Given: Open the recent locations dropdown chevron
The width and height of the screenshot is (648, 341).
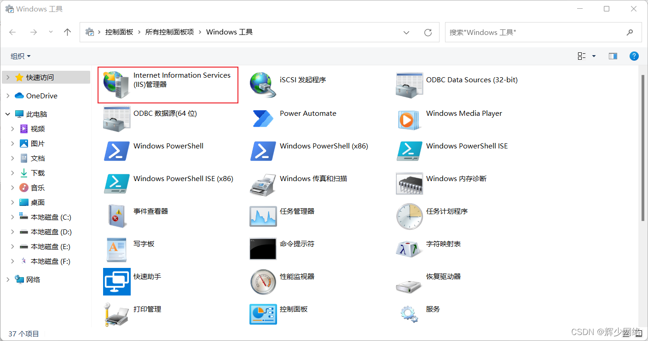Looking at the screenshot, I should point(51,32).
